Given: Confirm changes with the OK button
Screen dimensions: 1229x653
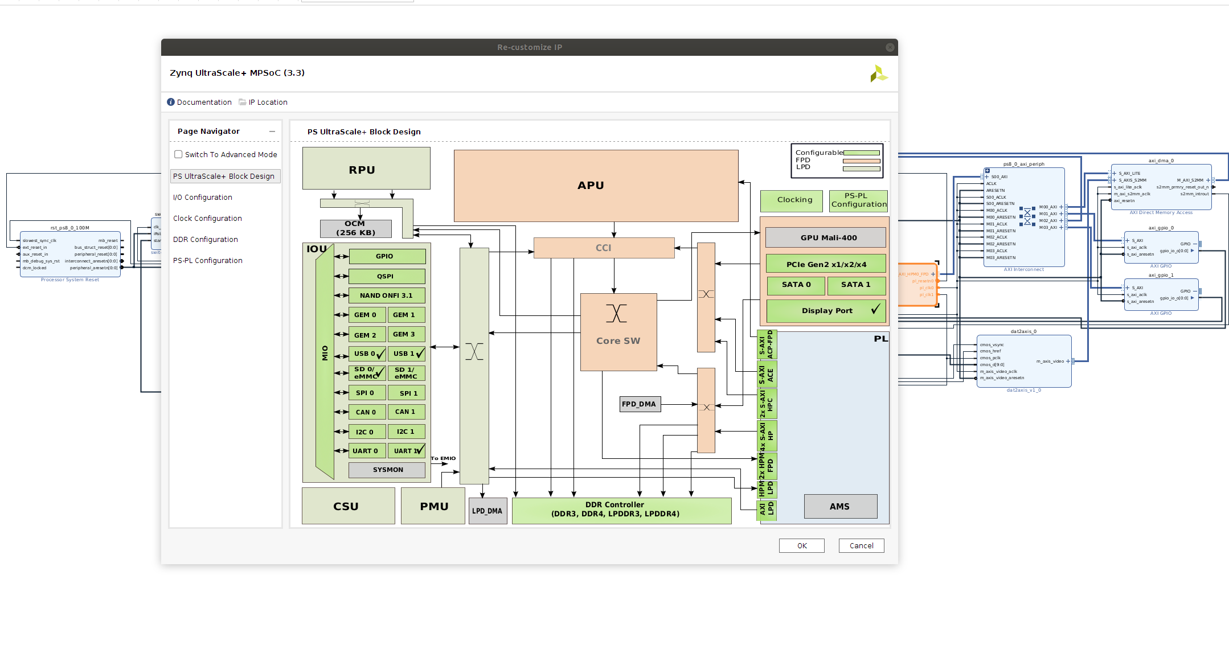Looking at the screenshot, I should pos(801,545).
